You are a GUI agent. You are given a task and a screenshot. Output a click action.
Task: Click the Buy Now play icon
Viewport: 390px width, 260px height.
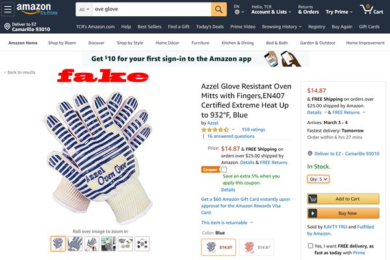pos(313,213)
